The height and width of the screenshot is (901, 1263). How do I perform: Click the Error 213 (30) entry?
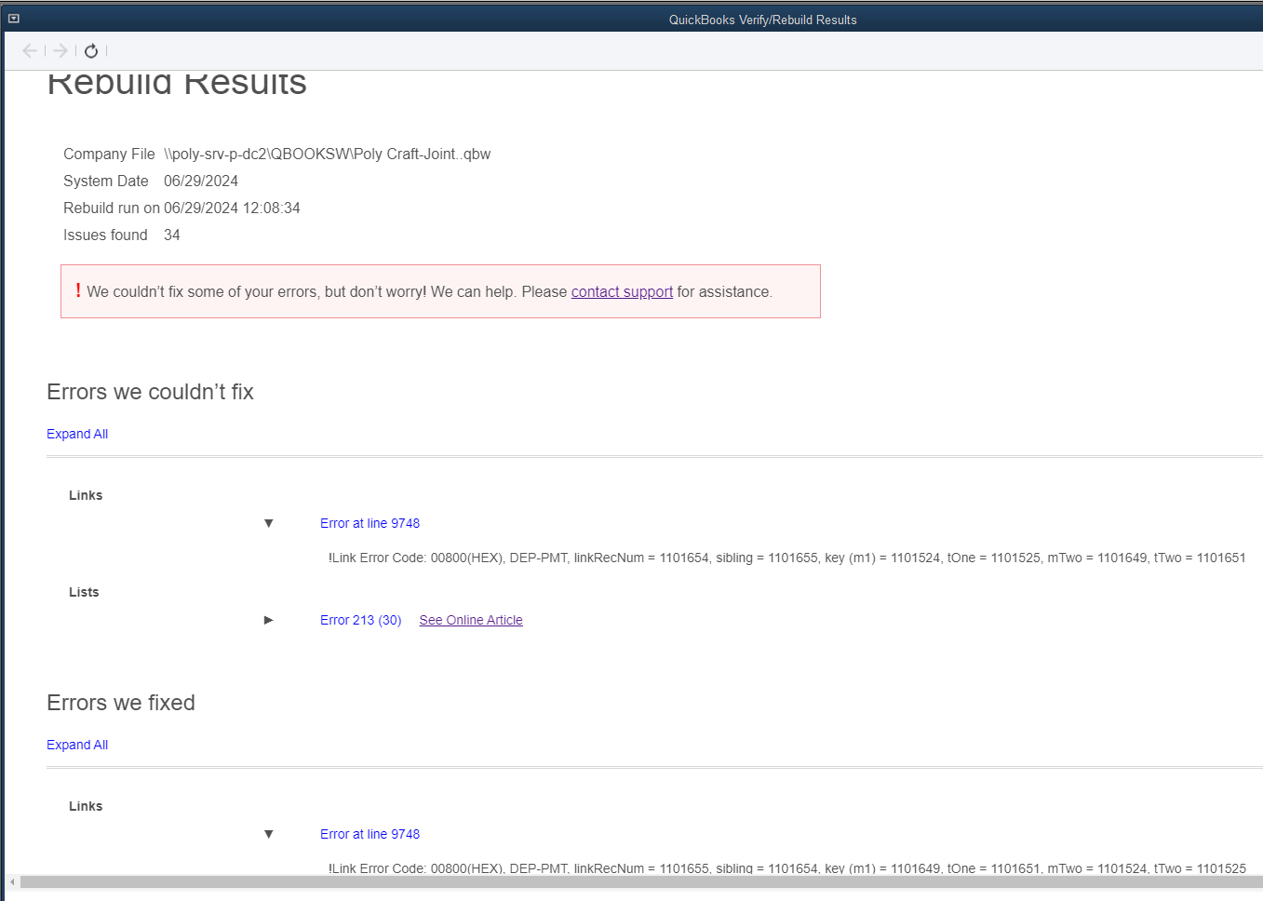[360, 620]
